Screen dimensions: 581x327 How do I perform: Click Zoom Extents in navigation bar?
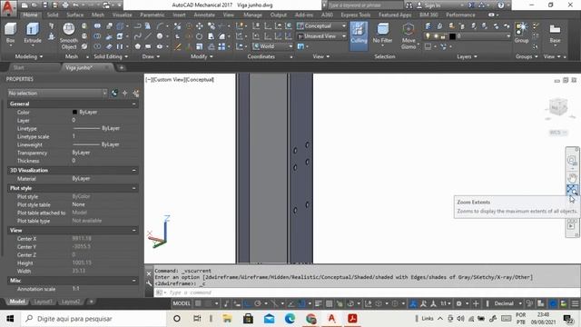click(572, 190)
